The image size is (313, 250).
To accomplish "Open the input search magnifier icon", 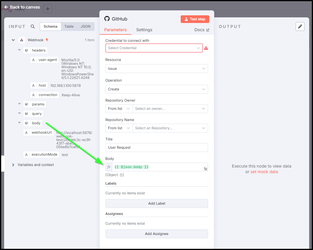I will click(33, 27).
